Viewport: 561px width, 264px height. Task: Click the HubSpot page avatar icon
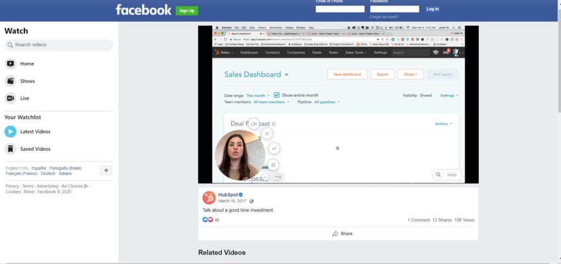coord(209,198)
